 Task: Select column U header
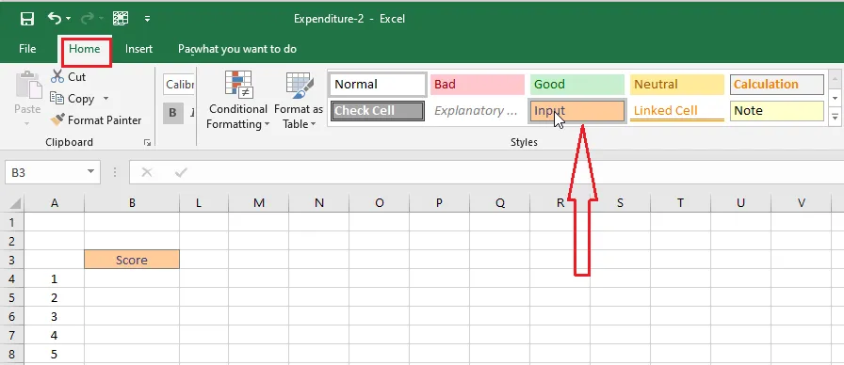pyautogui.click(x=740, y=202)
